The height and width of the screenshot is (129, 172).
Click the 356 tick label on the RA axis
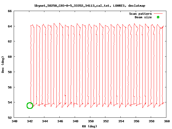(136, 121)
